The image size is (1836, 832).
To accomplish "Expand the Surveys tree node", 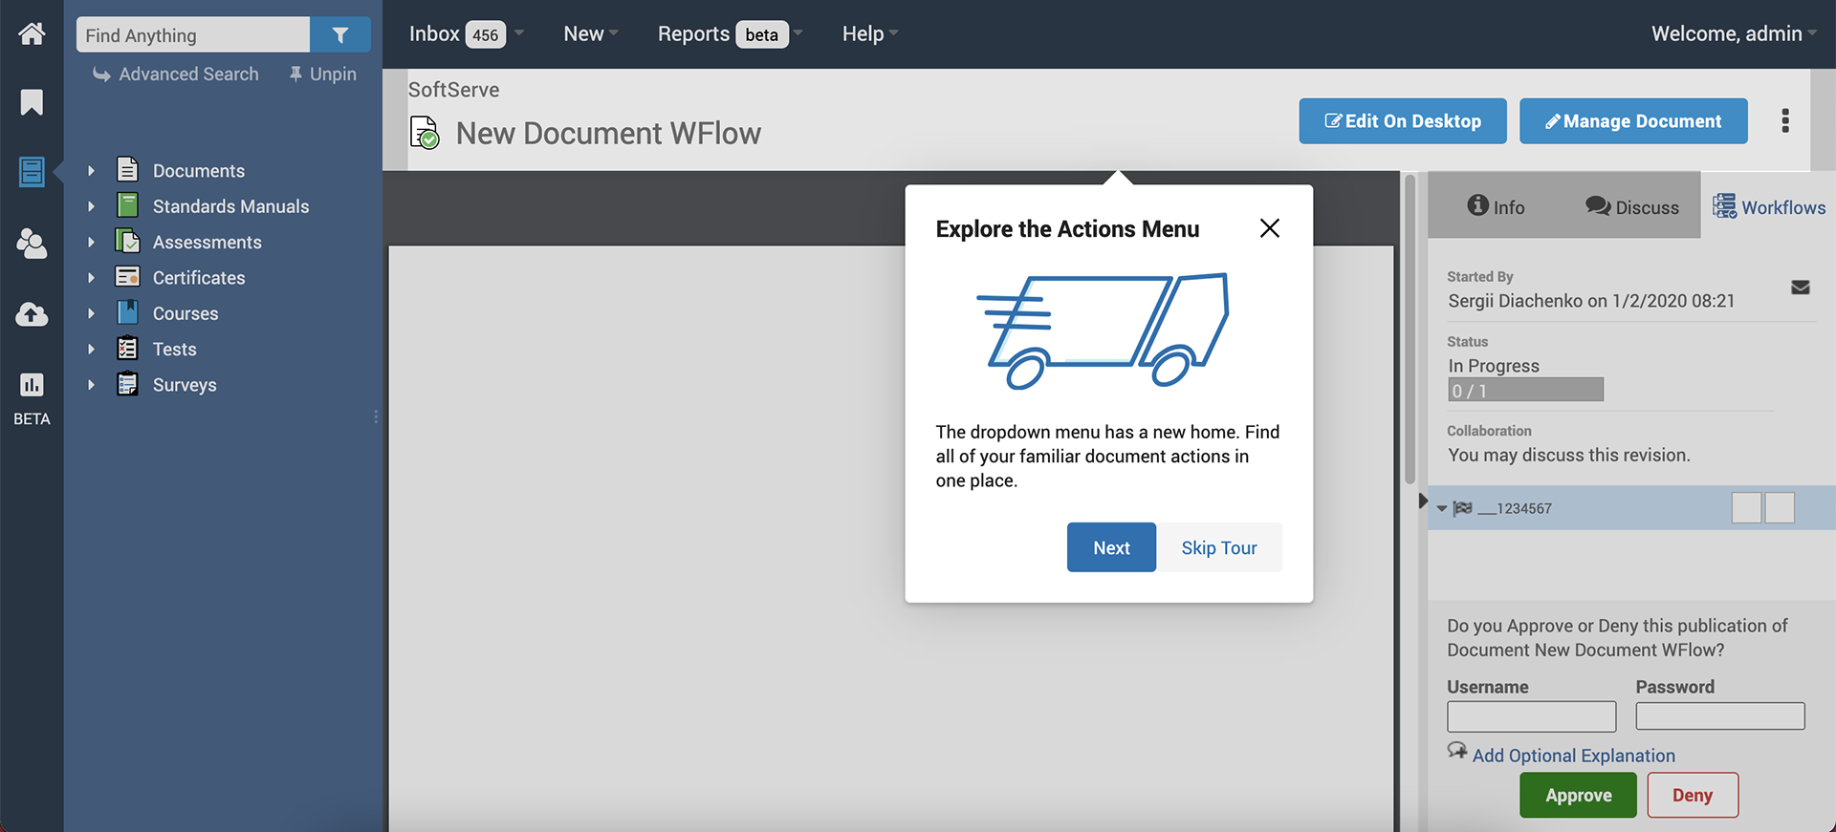I will 91,385.
